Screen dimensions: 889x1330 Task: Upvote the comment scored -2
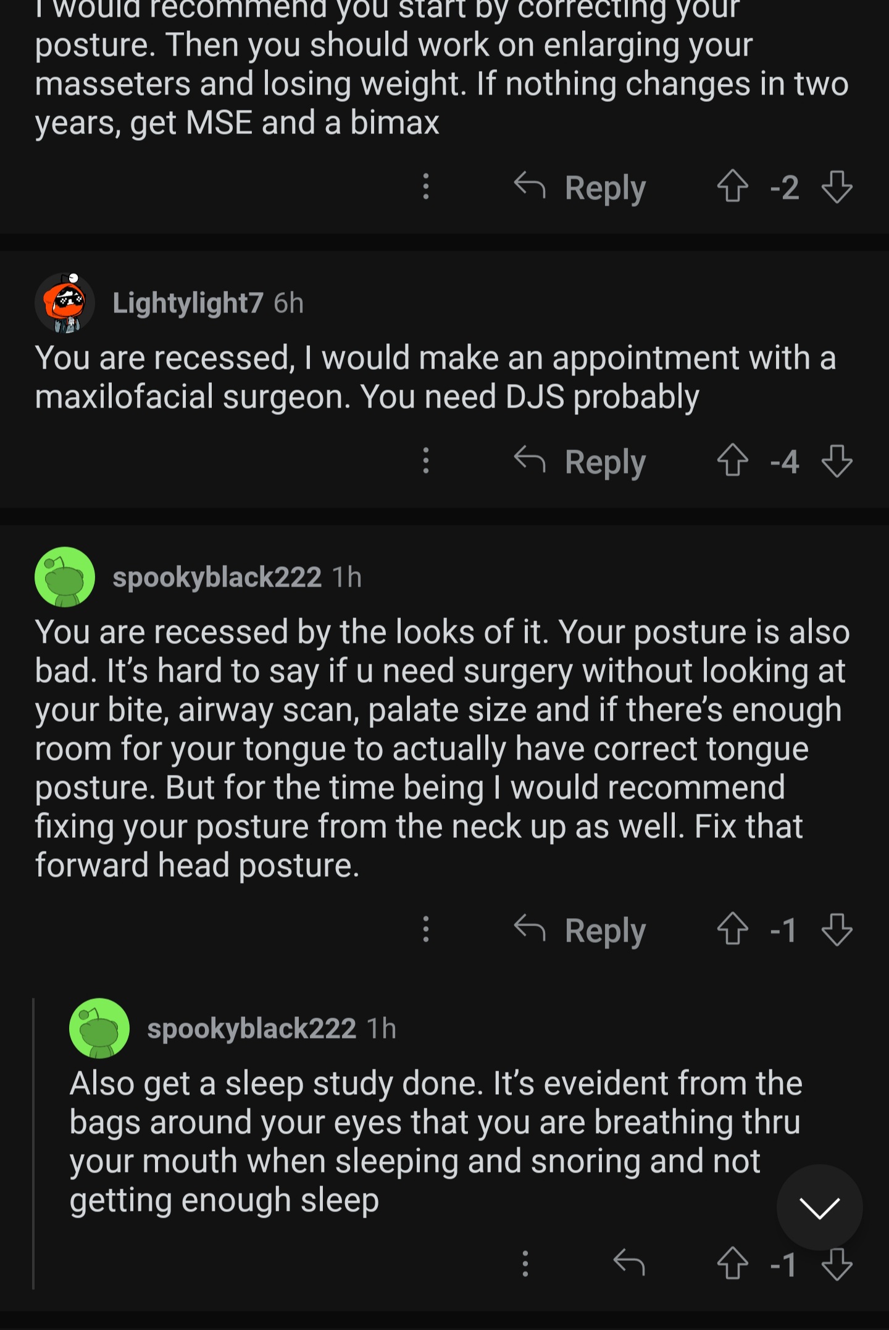733,186
